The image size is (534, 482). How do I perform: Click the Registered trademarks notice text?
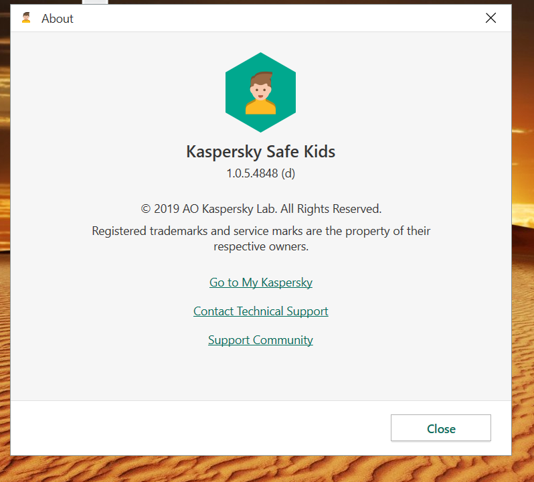(x=261, y=231)
